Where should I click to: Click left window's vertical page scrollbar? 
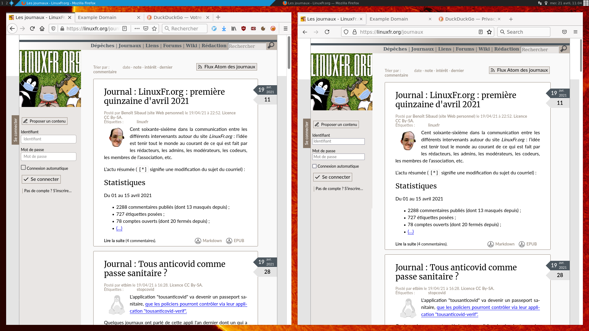pos(289,52)
